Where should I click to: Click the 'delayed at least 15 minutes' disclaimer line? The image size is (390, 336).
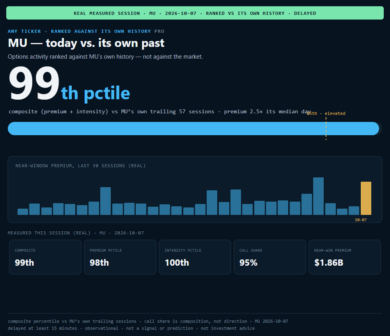(131, 328)
